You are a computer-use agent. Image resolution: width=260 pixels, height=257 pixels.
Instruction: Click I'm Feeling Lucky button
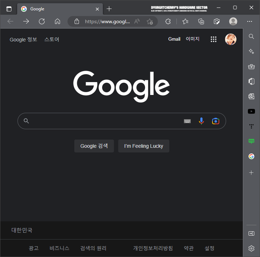click(x=144, y=146)
